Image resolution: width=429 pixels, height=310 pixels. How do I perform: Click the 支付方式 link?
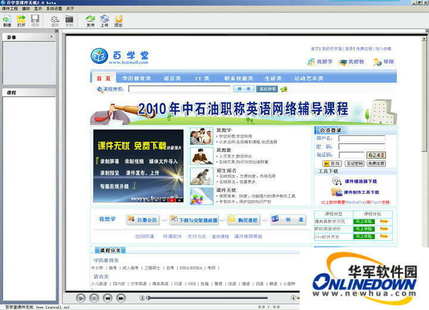[197, 236]
